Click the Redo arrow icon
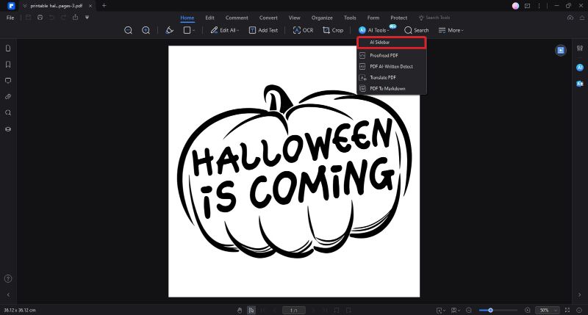The width and height of the screenshot is (588, 315). (x=63, y=18)
